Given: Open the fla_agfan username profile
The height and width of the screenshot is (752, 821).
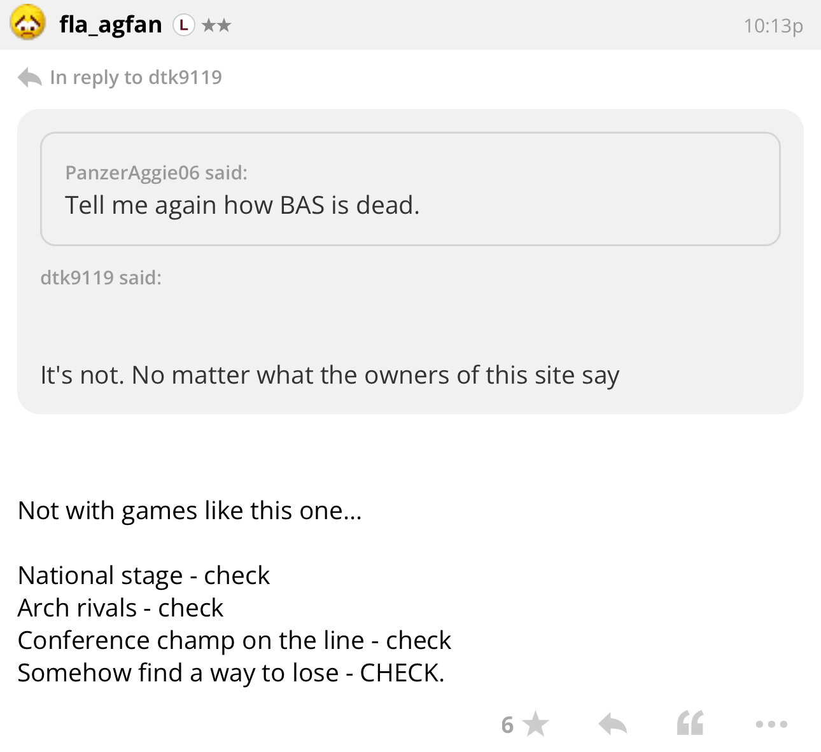Looking at the screenshot, I should click(x=111, y=25).
